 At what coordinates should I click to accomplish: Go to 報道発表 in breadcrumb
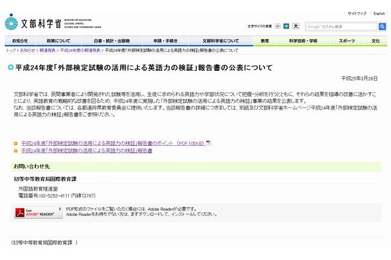(x=48, y=50)
